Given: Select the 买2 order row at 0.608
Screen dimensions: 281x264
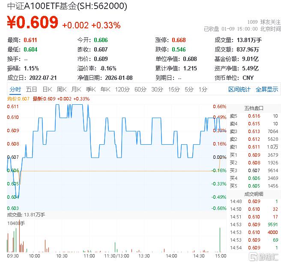Looking at the screenshot, I should (x=254, y=163).
